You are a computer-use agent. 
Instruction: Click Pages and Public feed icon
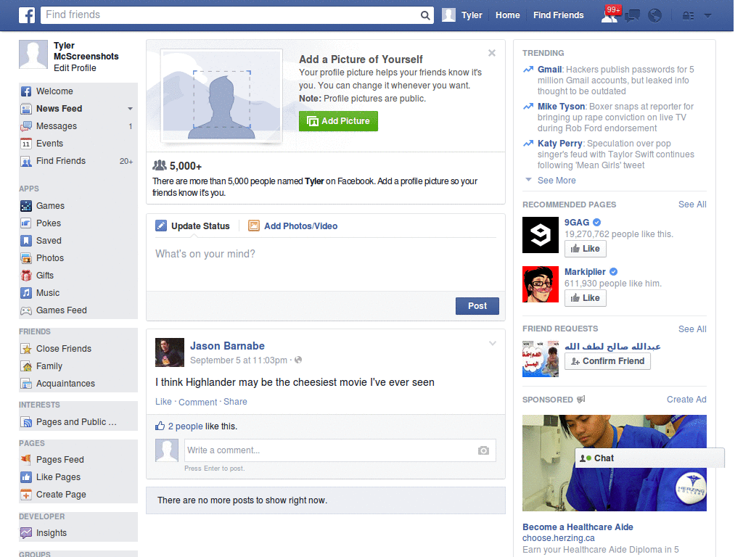point(26,422)
